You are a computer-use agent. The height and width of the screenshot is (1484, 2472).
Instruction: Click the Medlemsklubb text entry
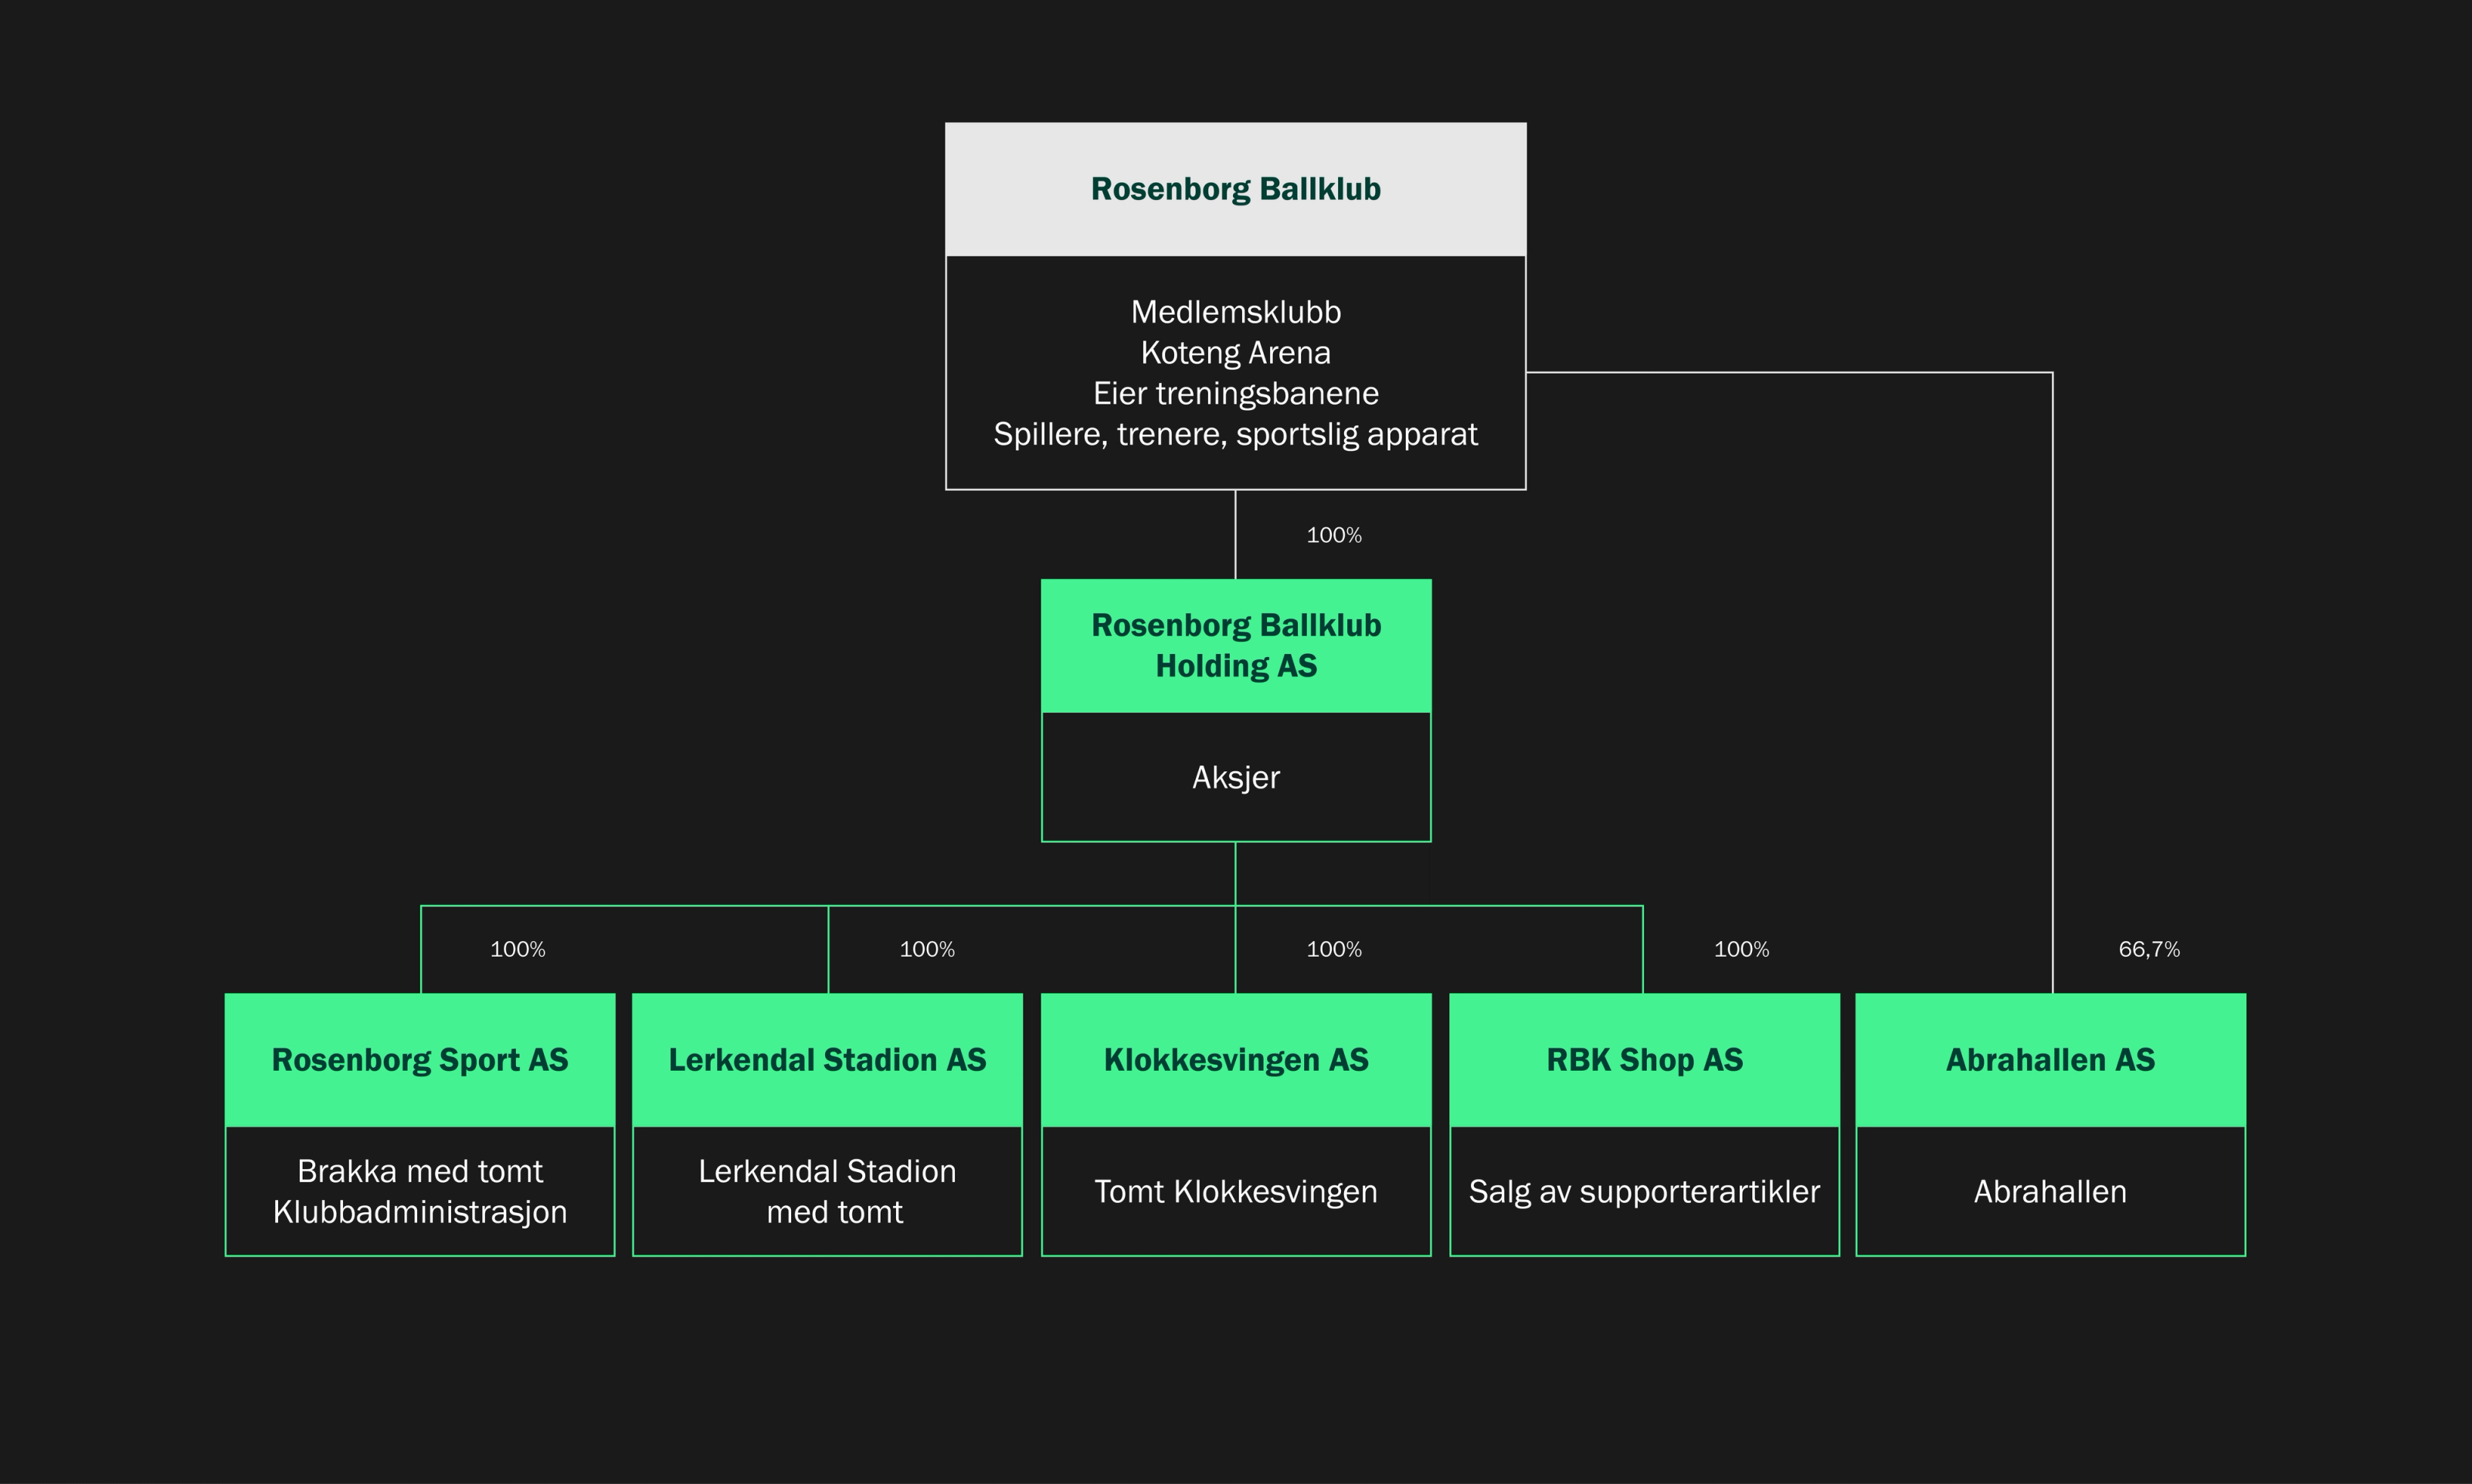(x=1235, y=312)
